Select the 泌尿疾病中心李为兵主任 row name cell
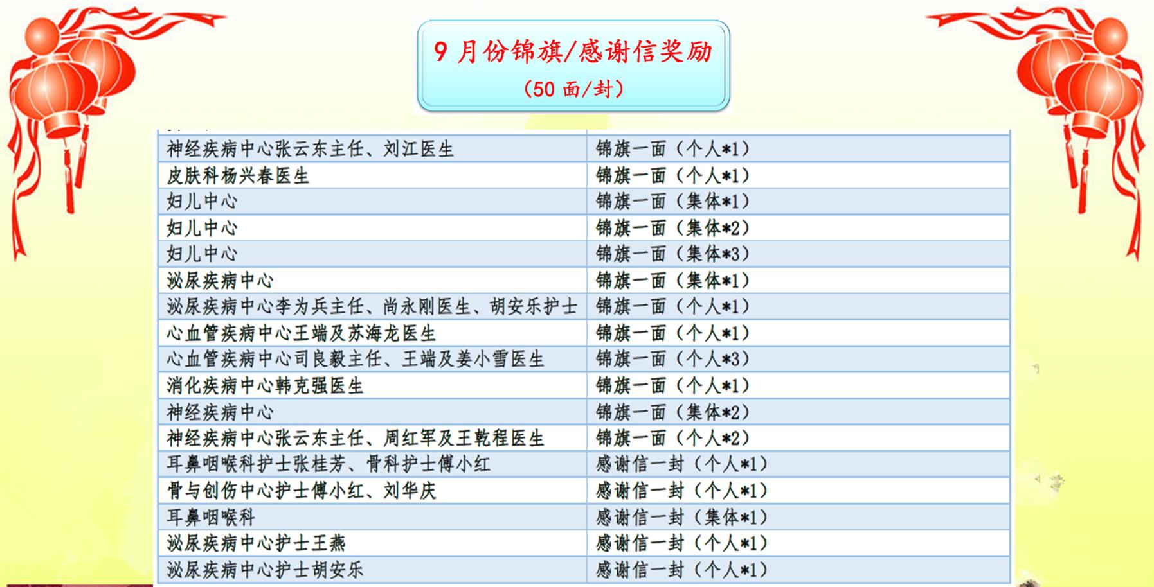The width and height of the screenshot is (1154, 587). 372,307
